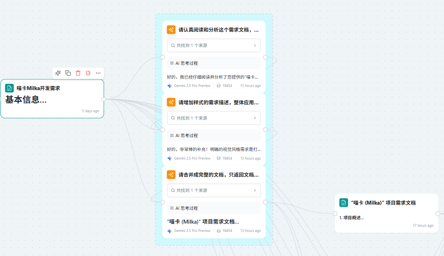The image size is (444, 256).
Task: Click Gemini 2.5 Pro Preview label in 请认真阅读 card
Action: [x=192, y=86]
